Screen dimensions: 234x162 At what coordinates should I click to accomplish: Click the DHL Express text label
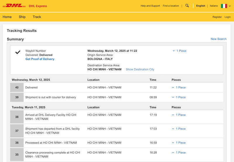tap(38, 6)
